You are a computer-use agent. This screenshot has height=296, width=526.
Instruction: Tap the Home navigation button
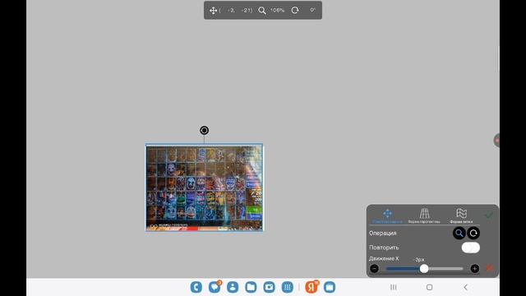coord(429,287)
